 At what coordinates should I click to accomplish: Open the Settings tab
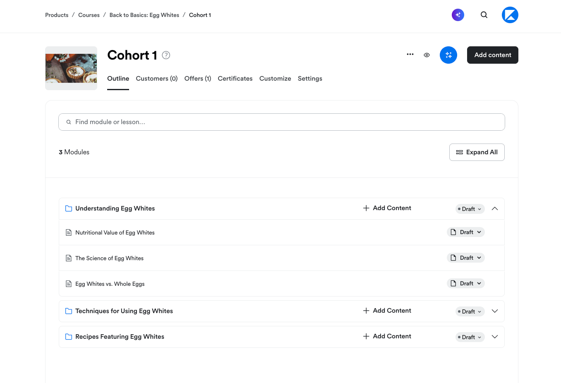click(x=310, y=79)
